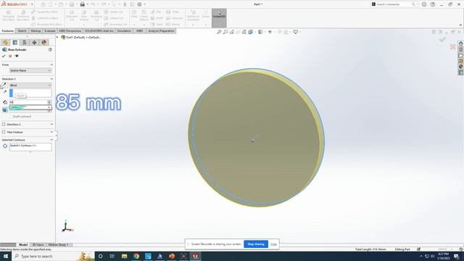
Task: Click Selected Contours list box
Action: point(30,147)
